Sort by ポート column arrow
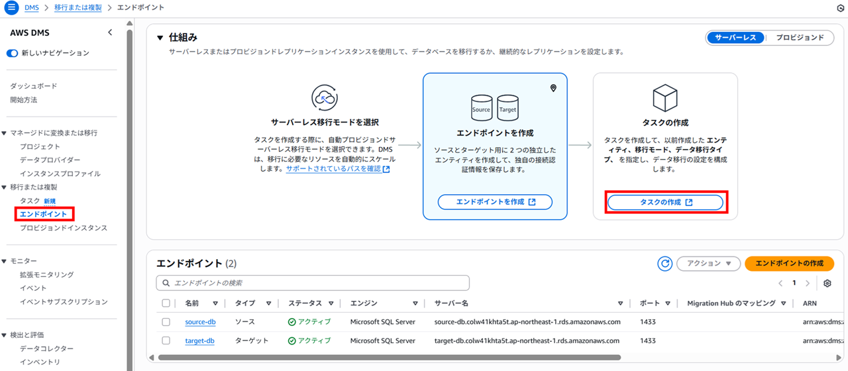This screenshot has height=371, width=848. pyautogui.click(x=667, y=303)
